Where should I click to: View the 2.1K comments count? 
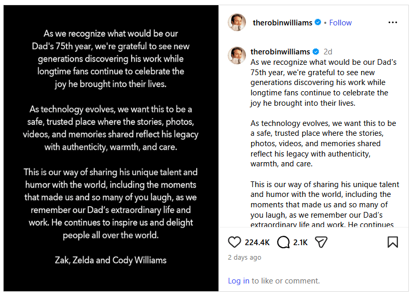pos(300,242)
